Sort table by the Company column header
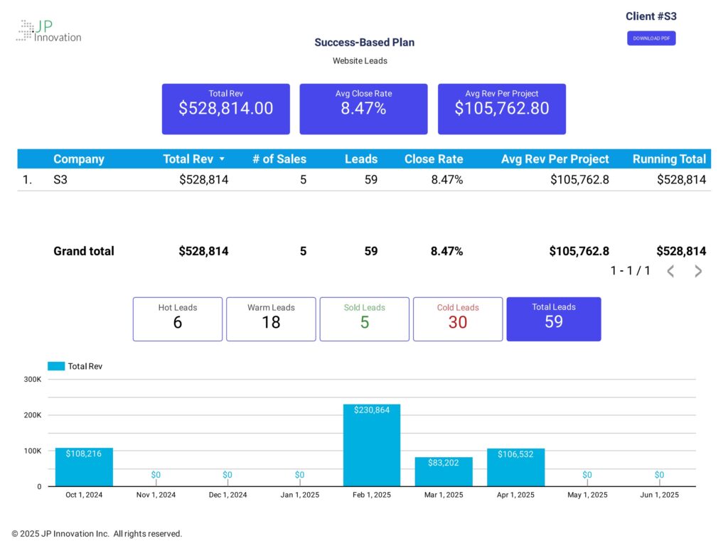The image size is (728, 546). coord(78,159)
